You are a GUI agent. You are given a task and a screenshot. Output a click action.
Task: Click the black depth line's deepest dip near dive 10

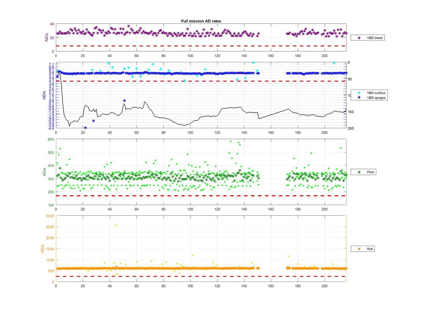[x=70, y=126]
